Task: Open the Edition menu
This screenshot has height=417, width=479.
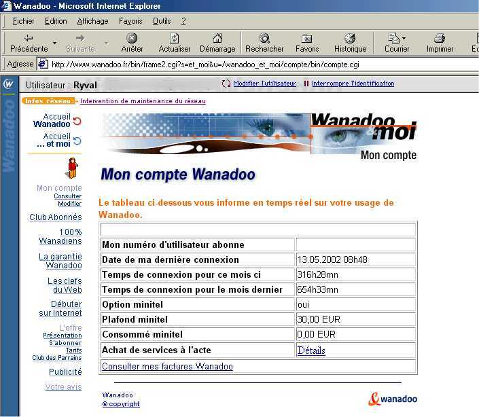Action: pos(56,21)
